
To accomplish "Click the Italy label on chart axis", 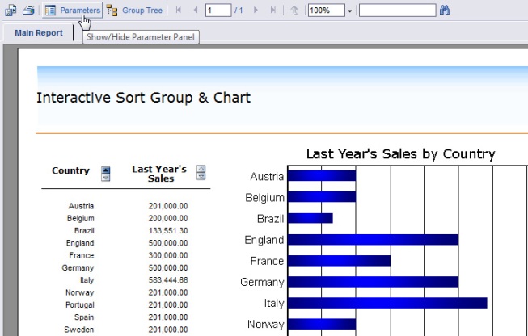I will 274,304.
